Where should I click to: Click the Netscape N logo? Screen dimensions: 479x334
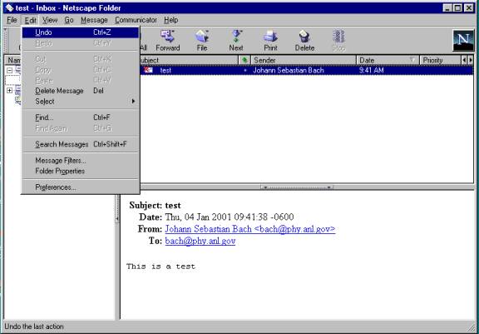(x=463, y=40)
